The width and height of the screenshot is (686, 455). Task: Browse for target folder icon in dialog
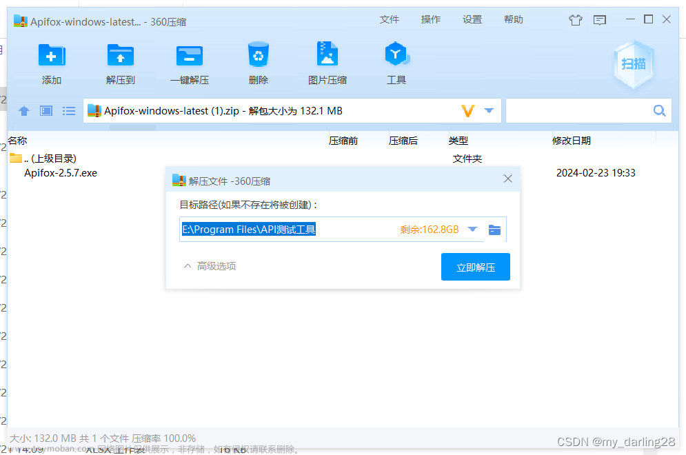[495, 230]
